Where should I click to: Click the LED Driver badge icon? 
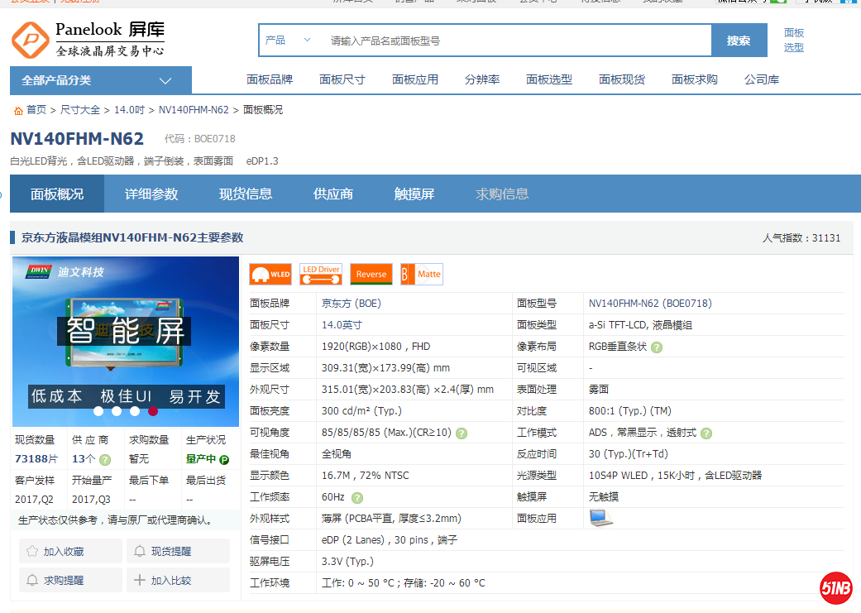[321, 273]
